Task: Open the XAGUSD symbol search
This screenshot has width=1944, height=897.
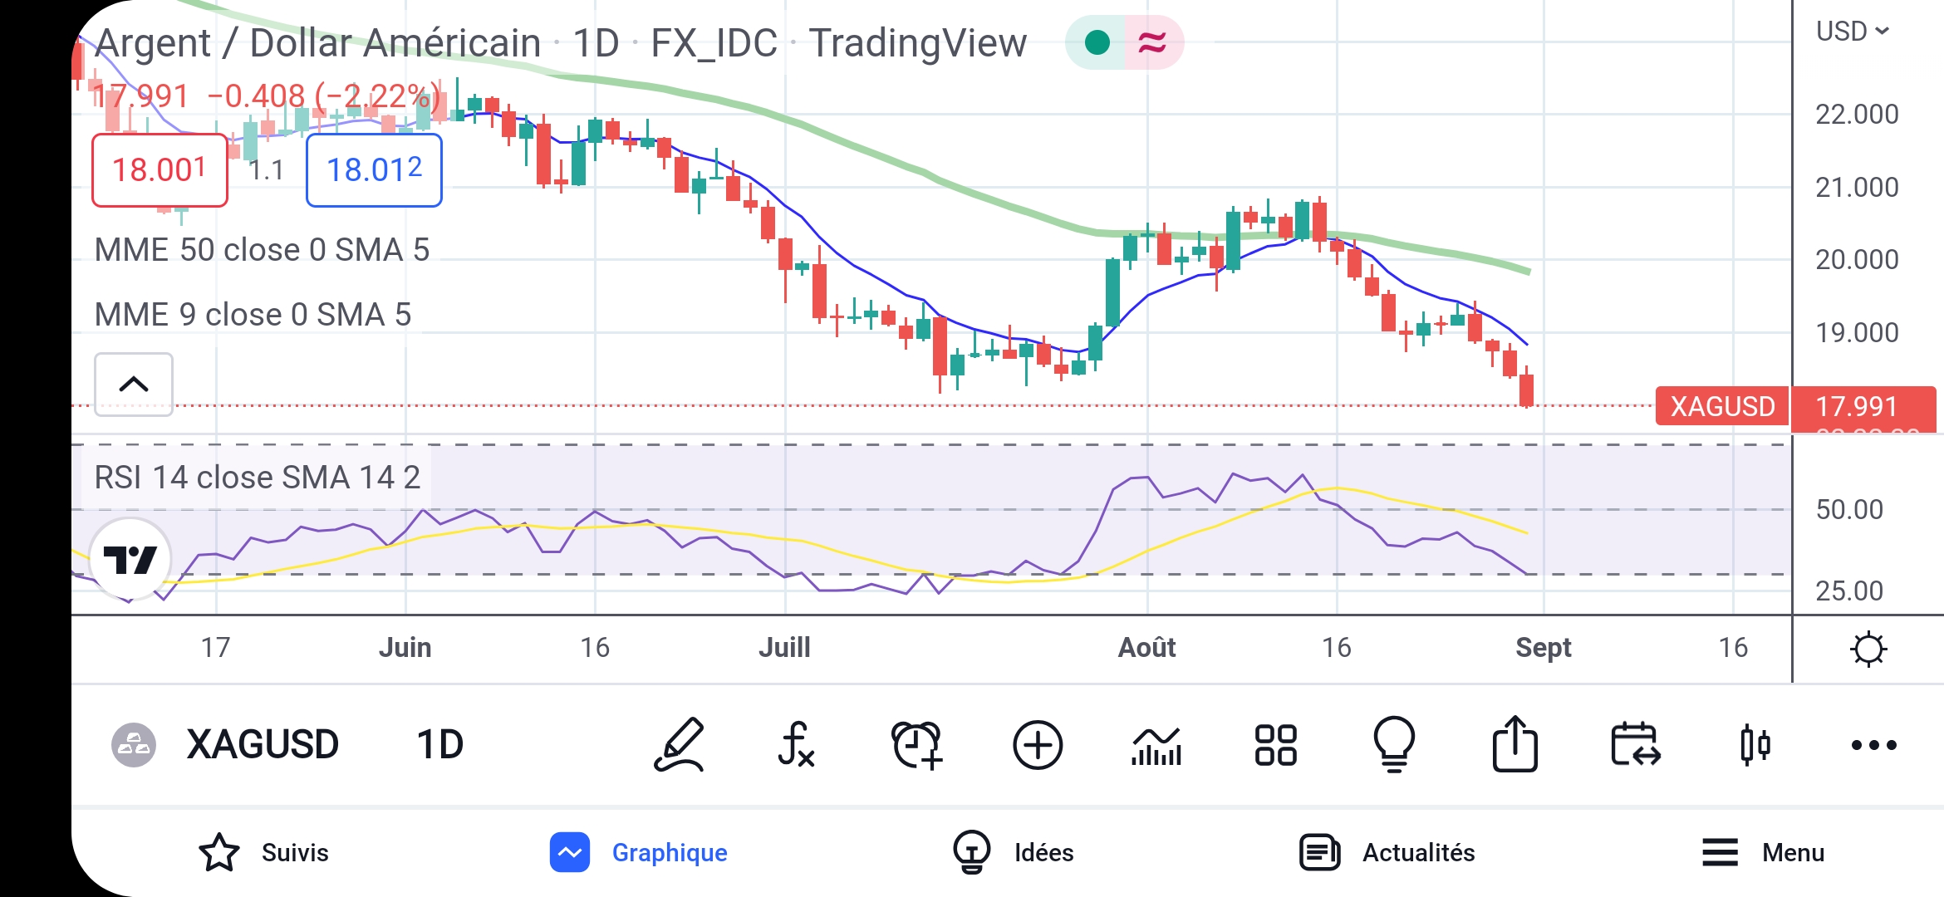Action: pyautogui.click(x=262, y=744)
